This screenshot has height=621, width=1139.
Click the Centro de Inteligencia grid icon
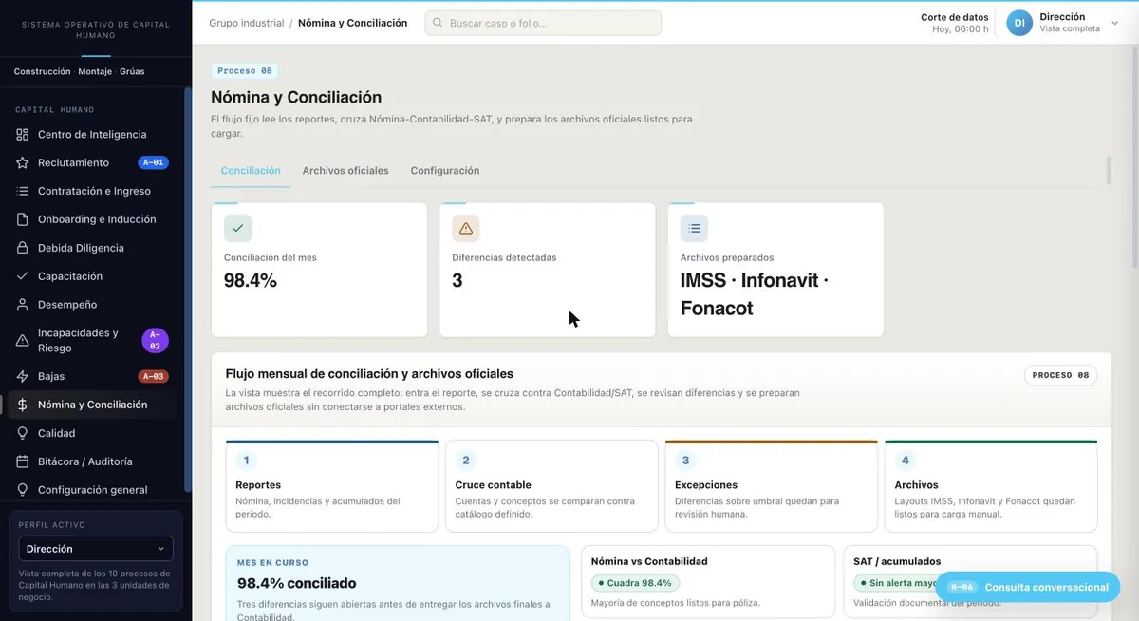pos(23,135)
